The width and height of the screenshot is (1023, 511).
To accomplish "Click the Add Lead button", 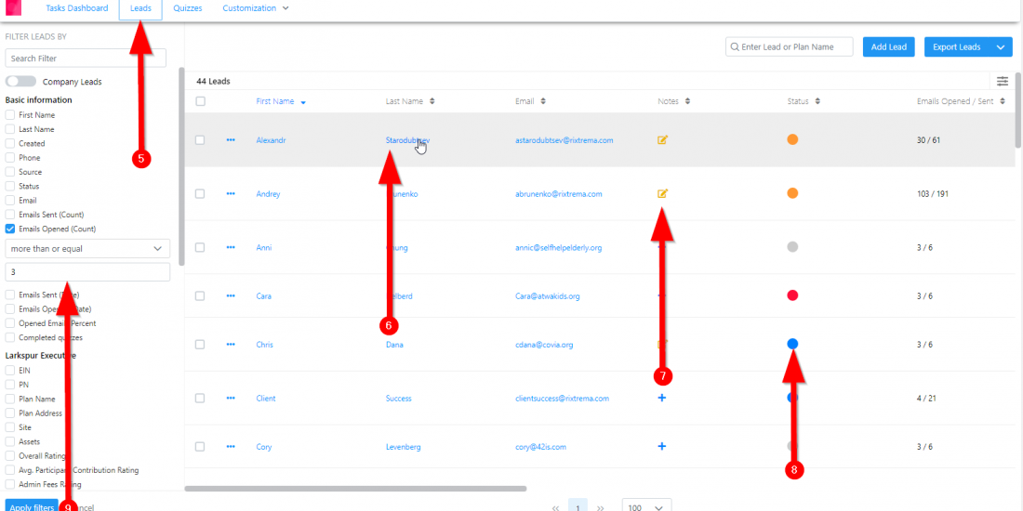I will click(x=888, y=47).
